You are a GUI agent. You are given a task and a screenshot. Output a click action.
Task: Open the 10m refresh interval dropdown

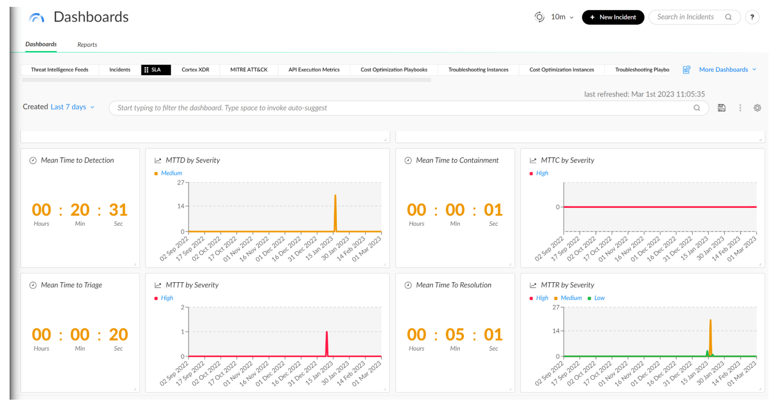point(562,17)
